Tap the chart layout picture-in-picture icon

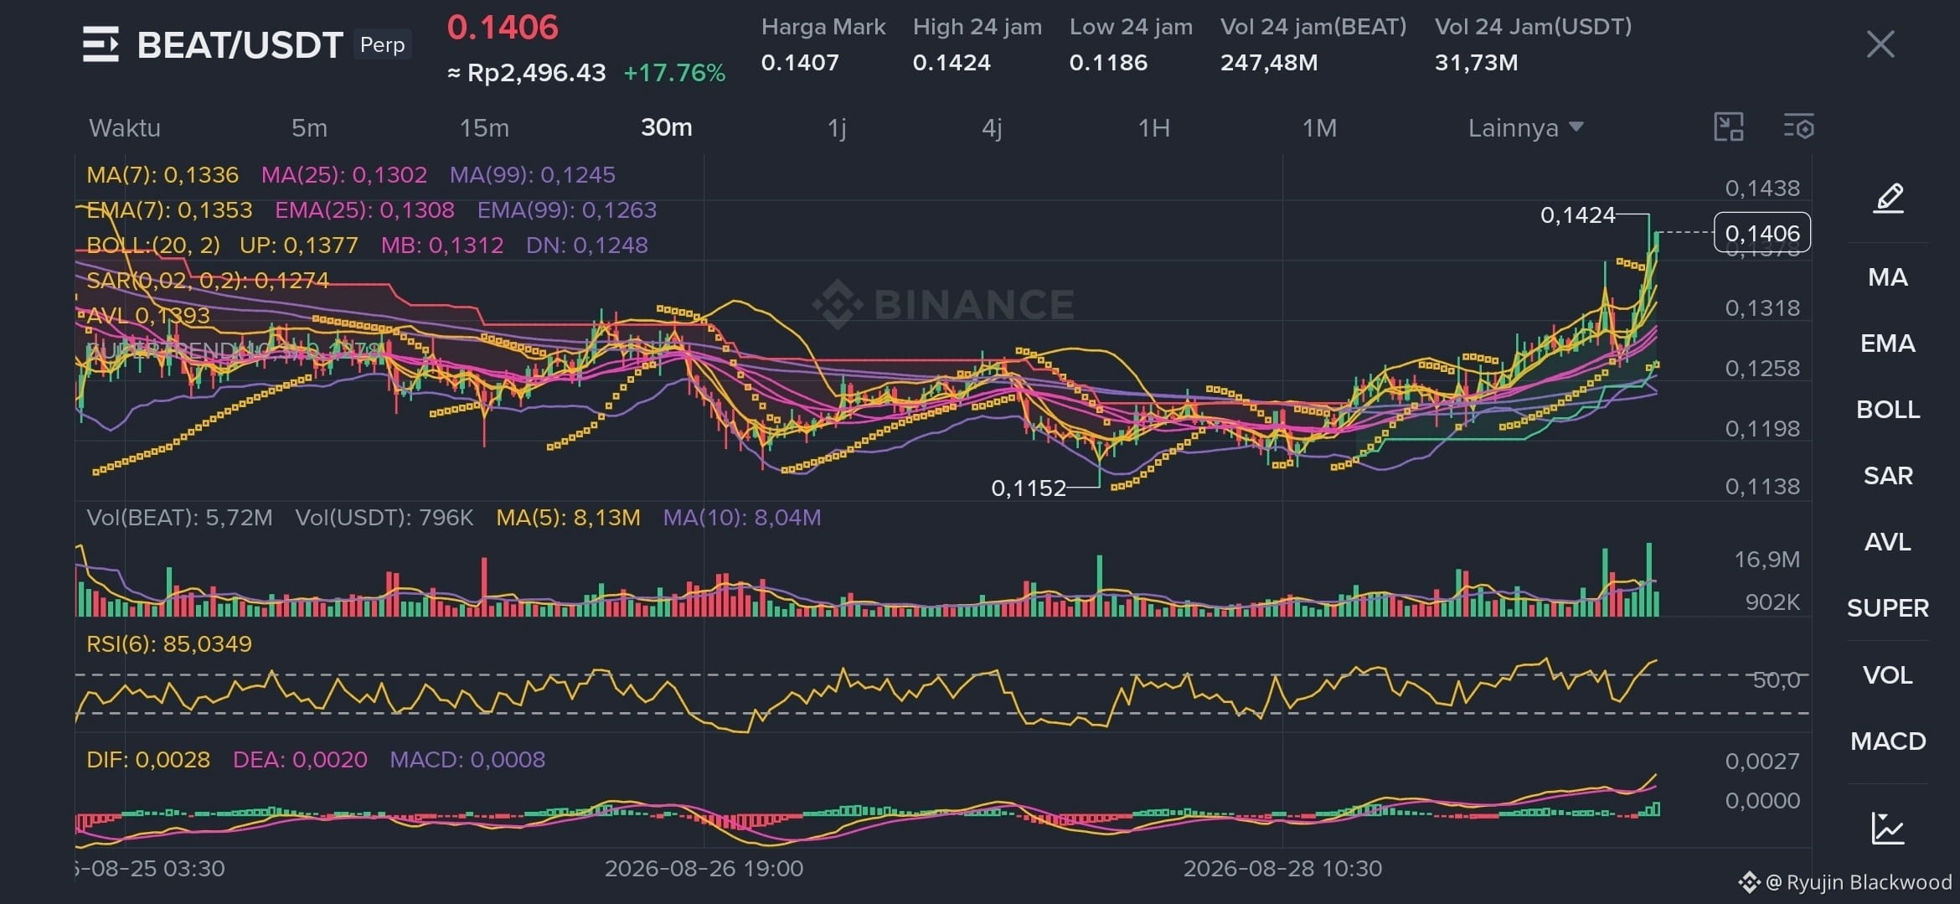coord(1729,127)
